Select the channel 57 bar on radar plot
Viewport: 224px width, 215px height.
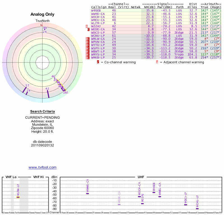24,90
